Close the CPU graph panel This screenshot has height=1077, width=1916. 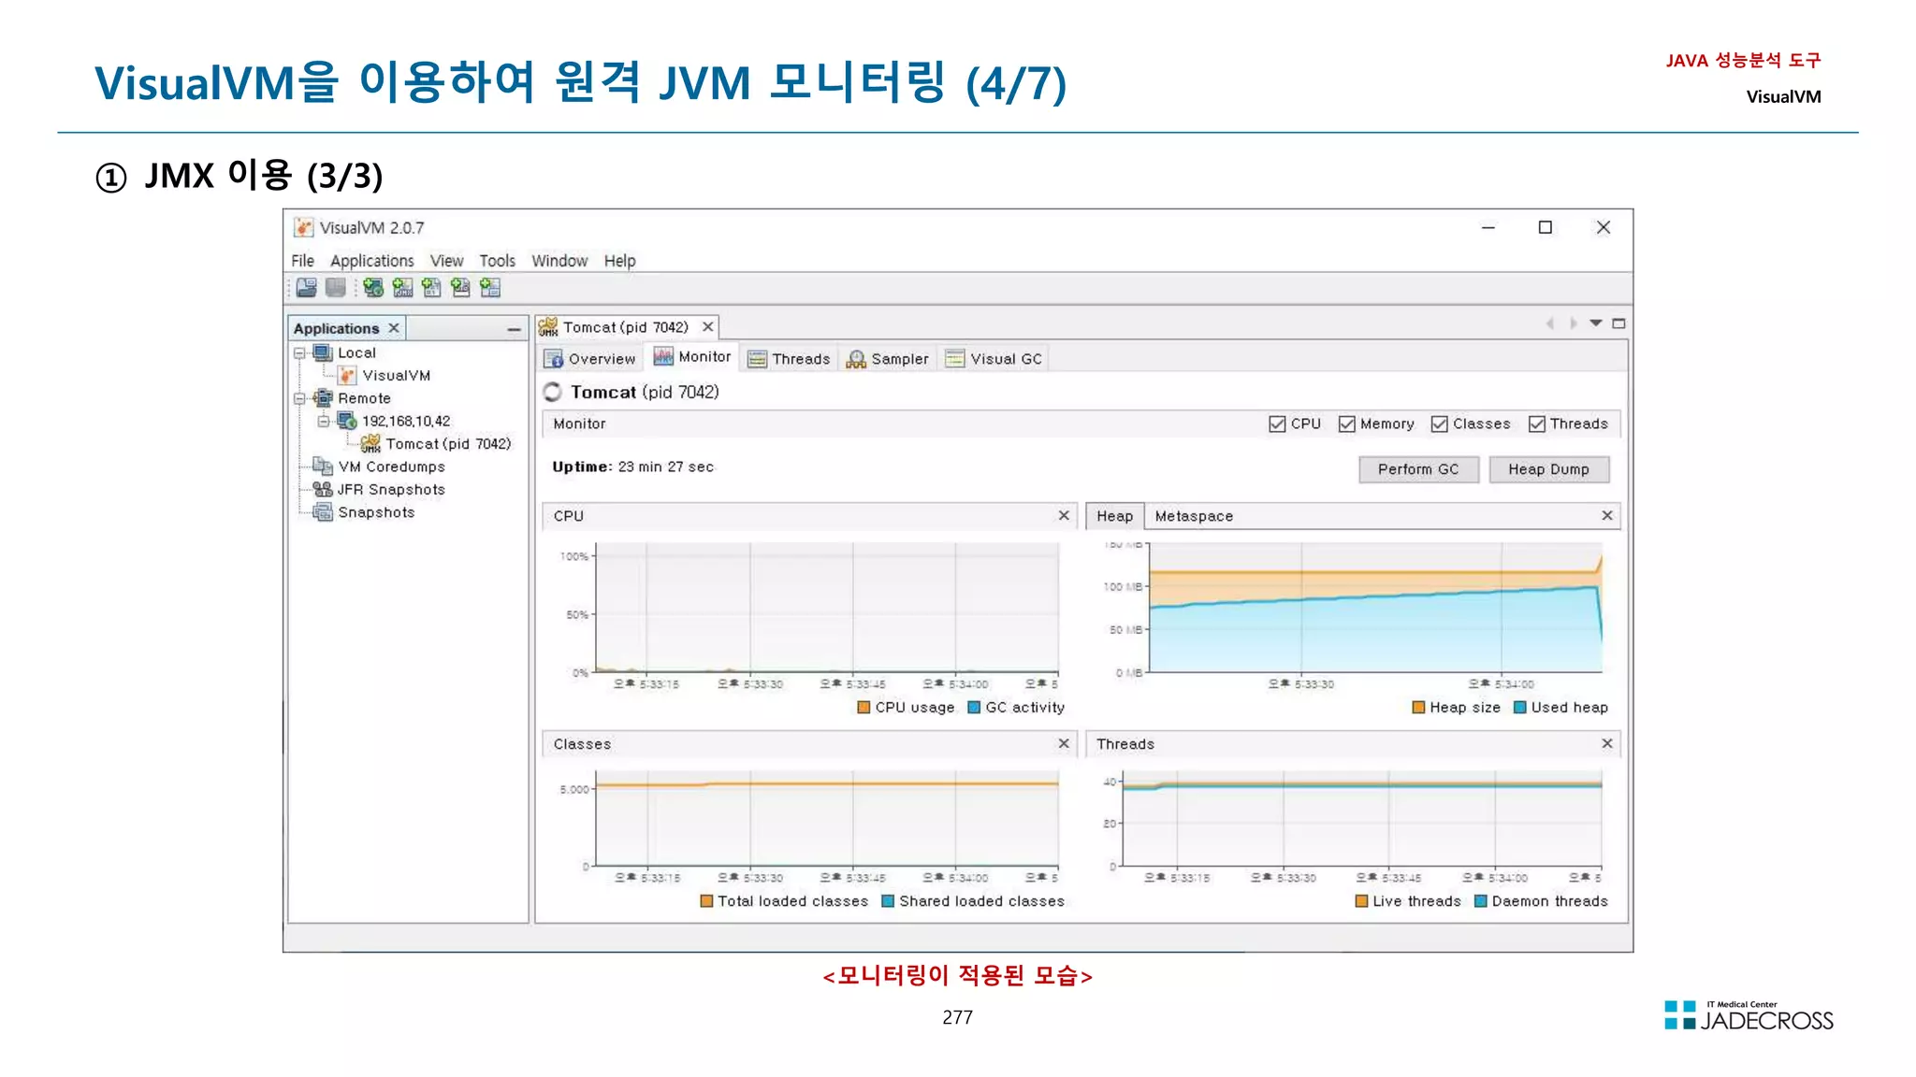click(1064, 515)
